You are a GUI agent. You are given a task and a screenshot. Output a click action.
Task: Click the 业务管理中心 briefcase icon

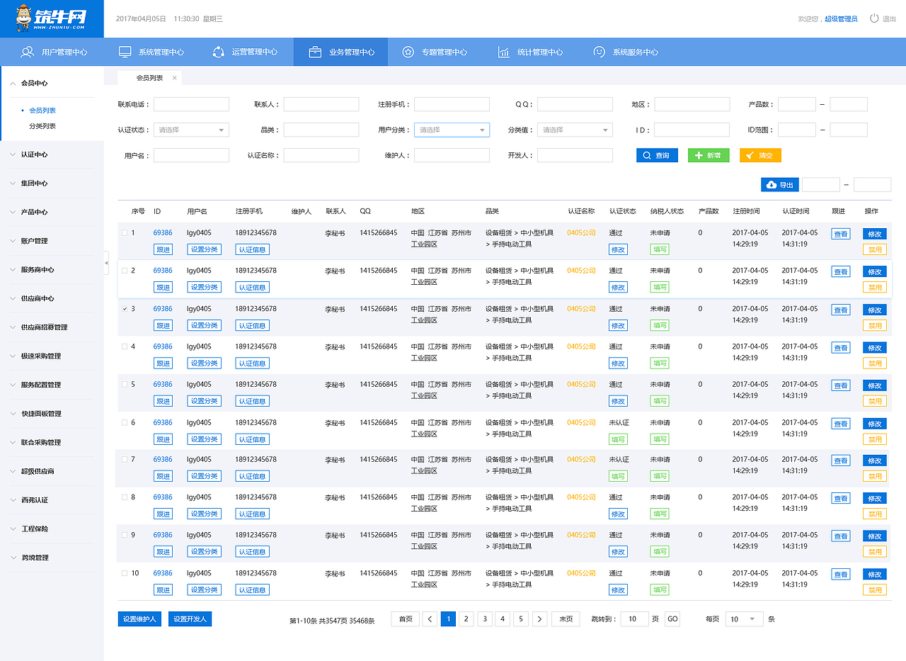coord(315,52)
